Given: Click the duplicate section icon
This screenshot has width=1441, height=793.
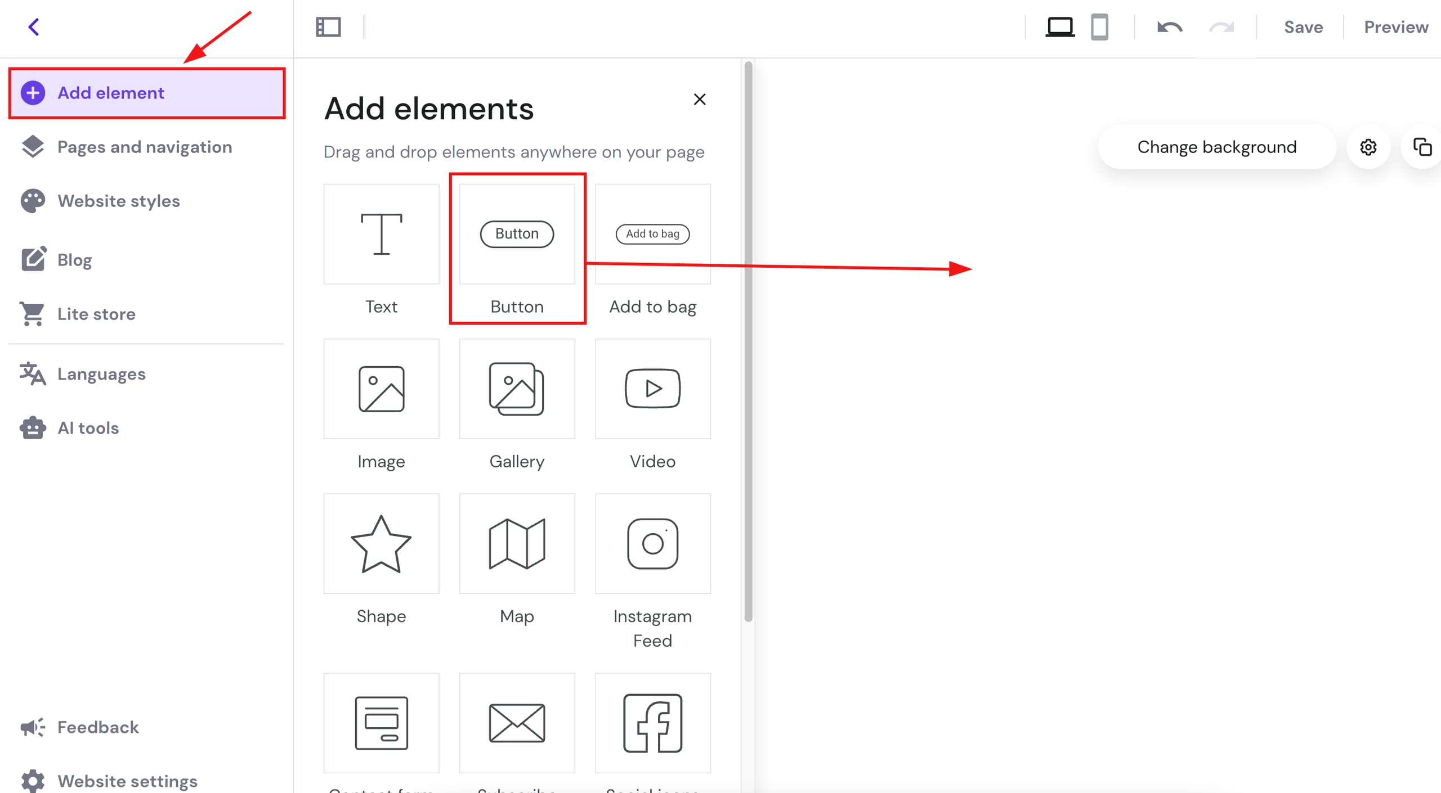Looking at the screenshot, I should 1422,147.
